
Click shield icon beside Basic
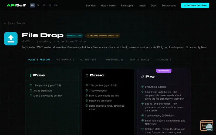point(87,75)
